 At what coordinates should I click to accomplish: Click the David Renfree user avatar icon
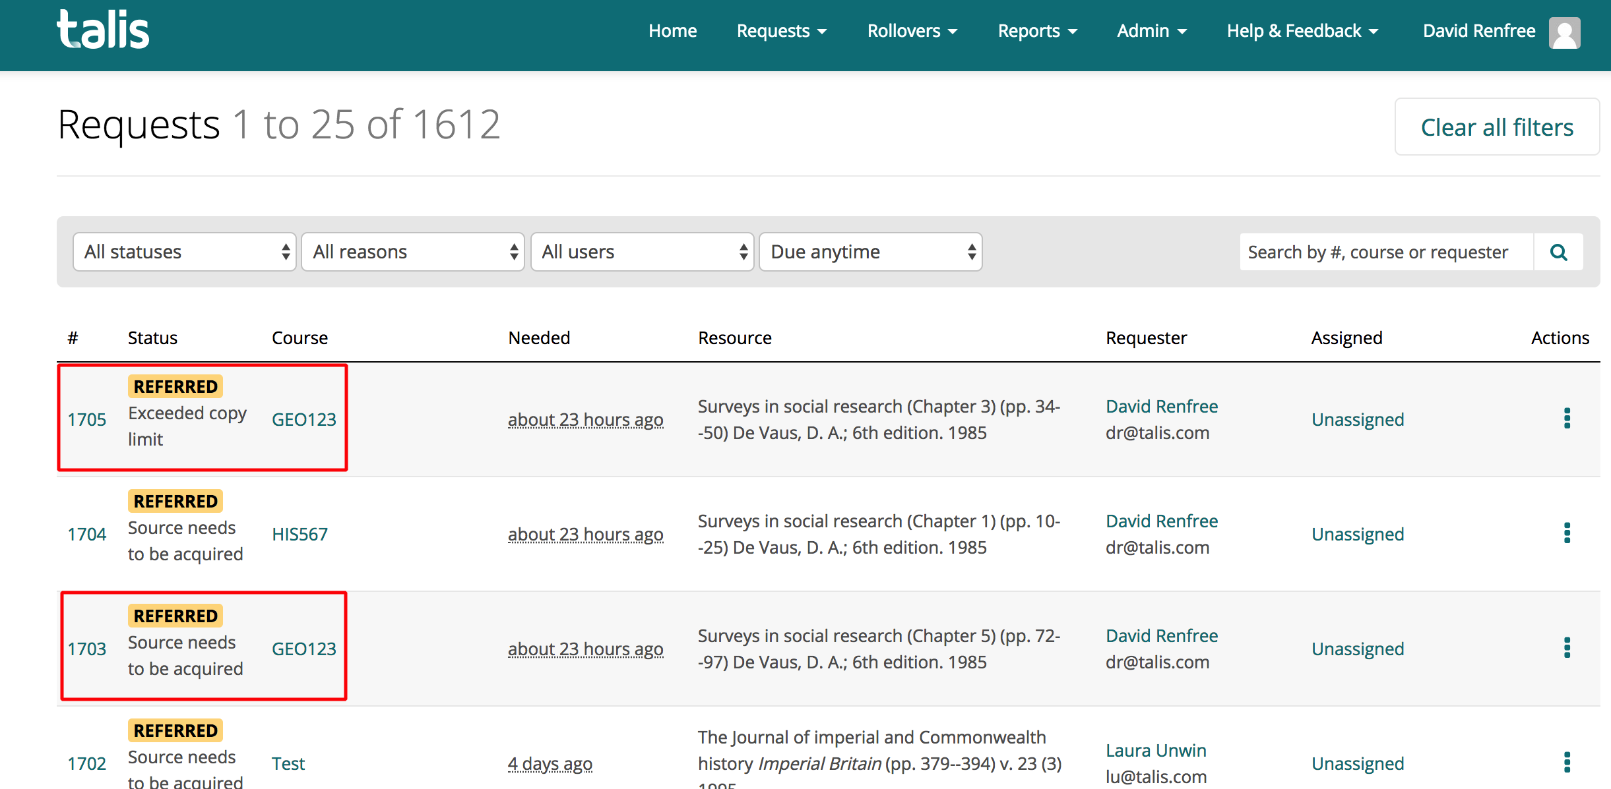1564,32
